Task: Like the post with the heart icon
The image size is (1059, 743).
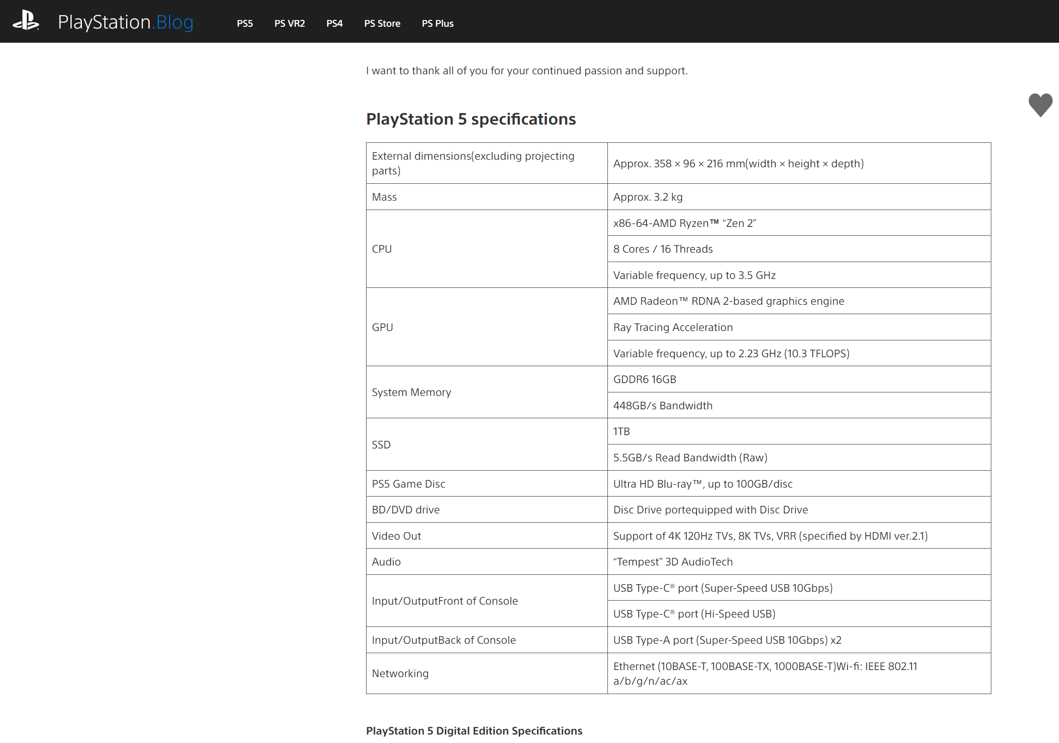Action: coord(1040,105)
